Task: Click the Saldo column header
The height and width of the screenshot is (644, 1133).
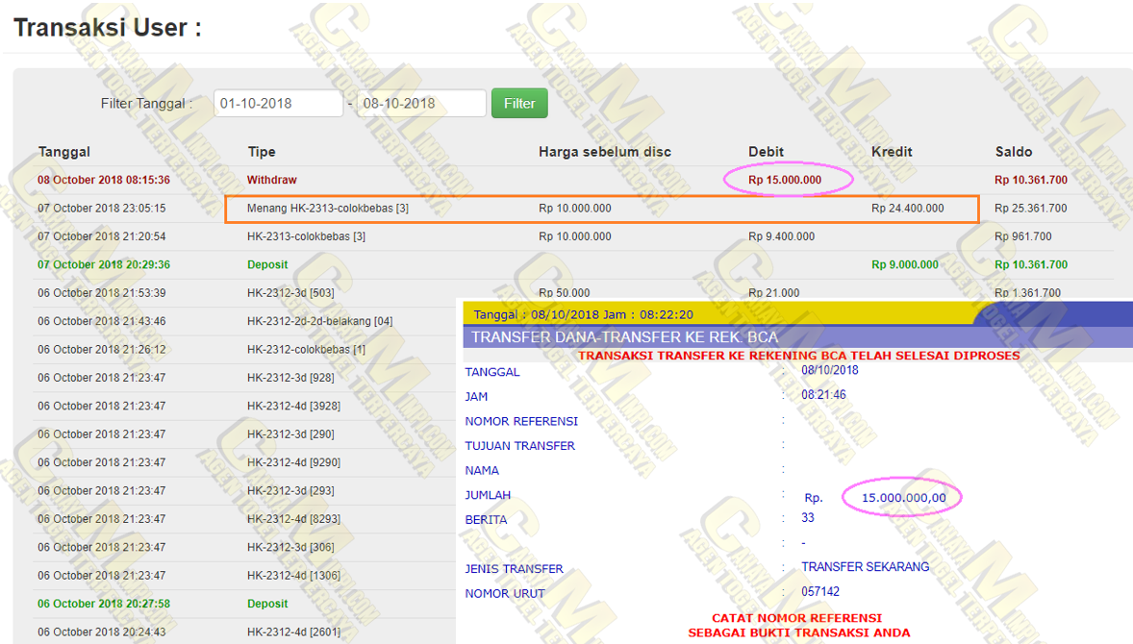Action: (1014, 152)
